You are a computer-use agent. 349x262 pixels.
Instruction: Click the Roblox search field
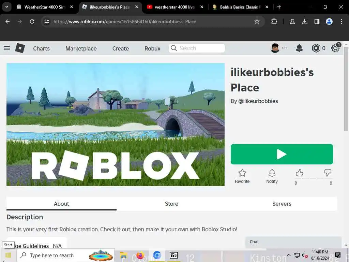point(197,48)
